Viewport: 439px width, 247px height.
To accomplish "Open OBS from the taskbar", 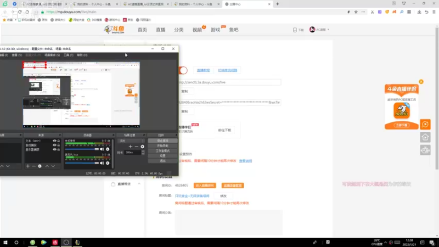I will pyautogui.click(x=66, y=242).
